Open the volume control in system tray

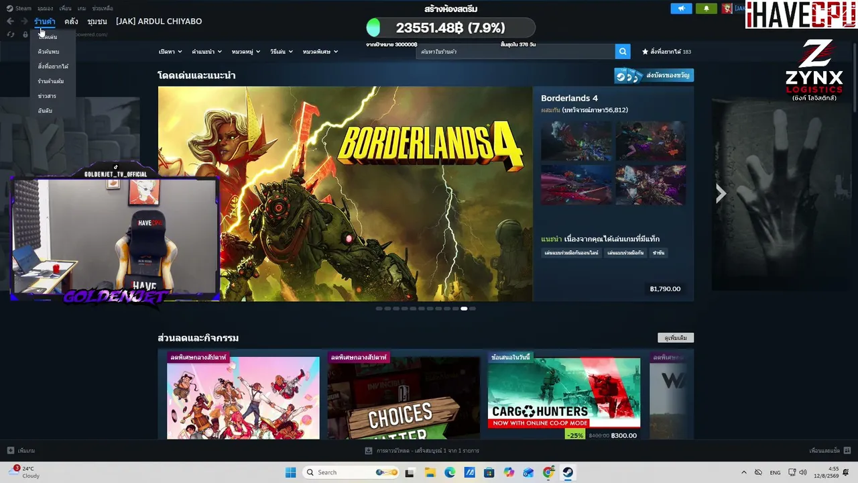(x=804, y=472)
